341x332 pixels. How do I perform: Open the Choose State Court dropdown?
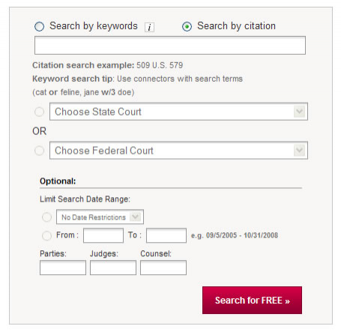(178, 112)
